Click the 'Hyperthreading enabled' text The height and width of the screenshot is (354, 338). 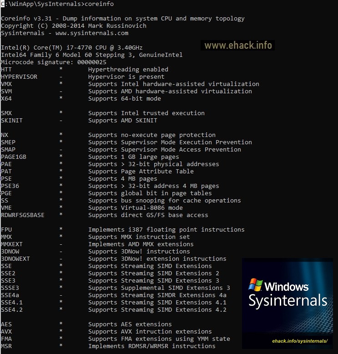[128, 70]
